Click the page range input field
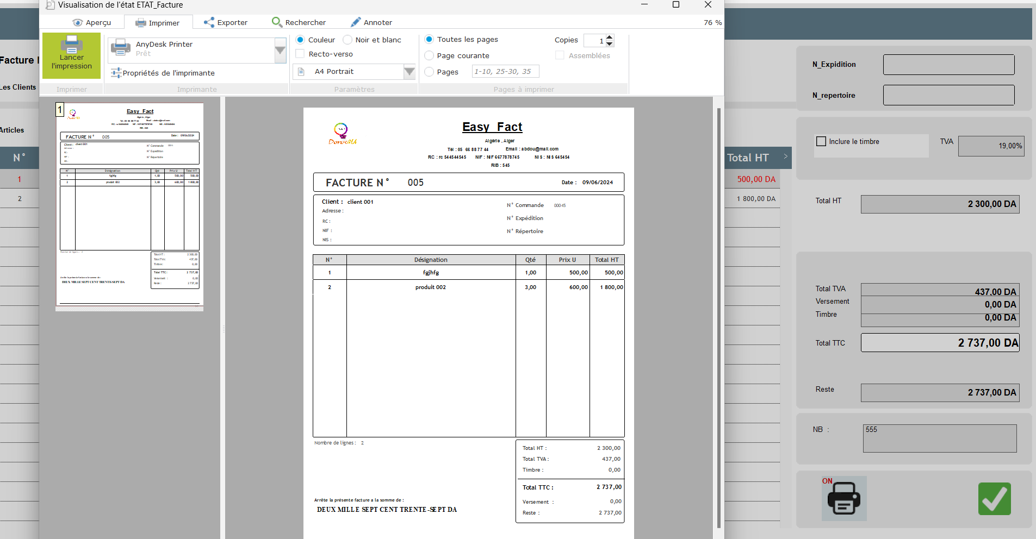Screen dimensions: 1036x539 pyautogui.click(x=505, y=72)
